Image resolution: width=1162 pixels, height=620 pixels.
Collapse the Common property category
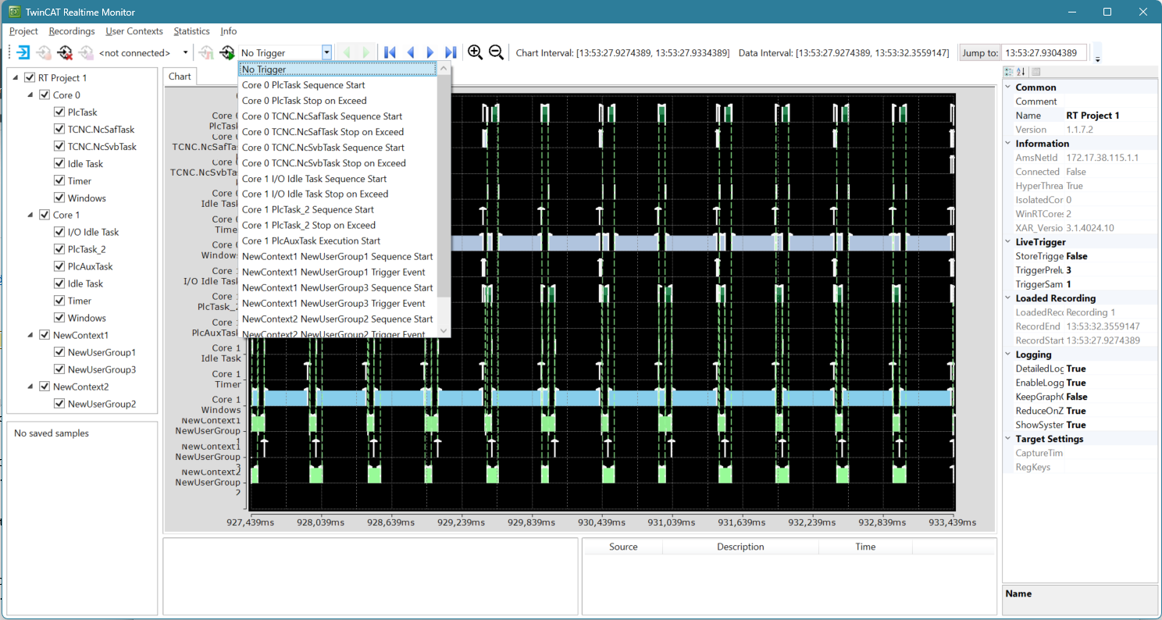pyautogui.click(x=1008, y=87)
